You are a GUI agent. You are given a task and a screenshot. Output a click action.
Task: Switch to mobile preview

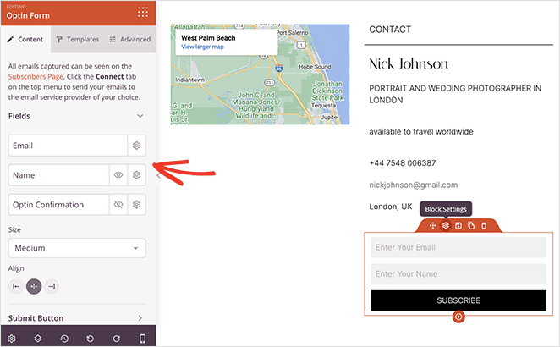142,338
